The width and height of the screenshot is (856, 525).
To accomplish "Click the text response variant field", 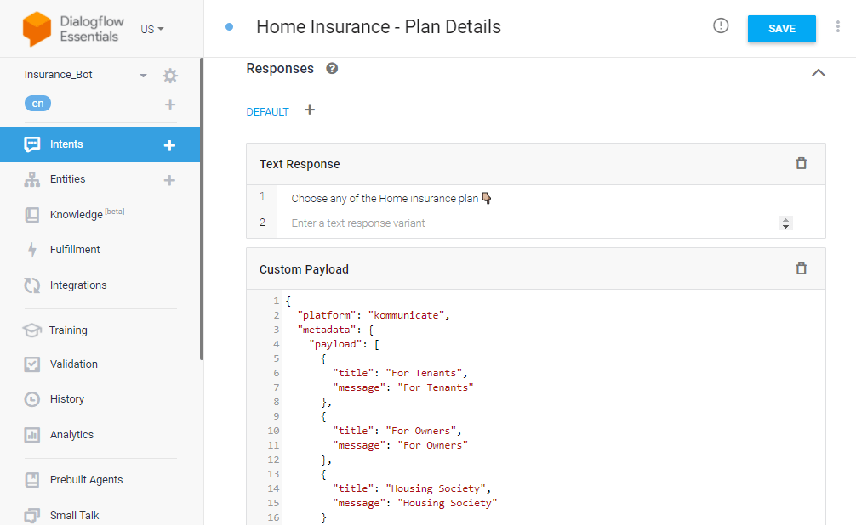I will click(x=527, y=223).
